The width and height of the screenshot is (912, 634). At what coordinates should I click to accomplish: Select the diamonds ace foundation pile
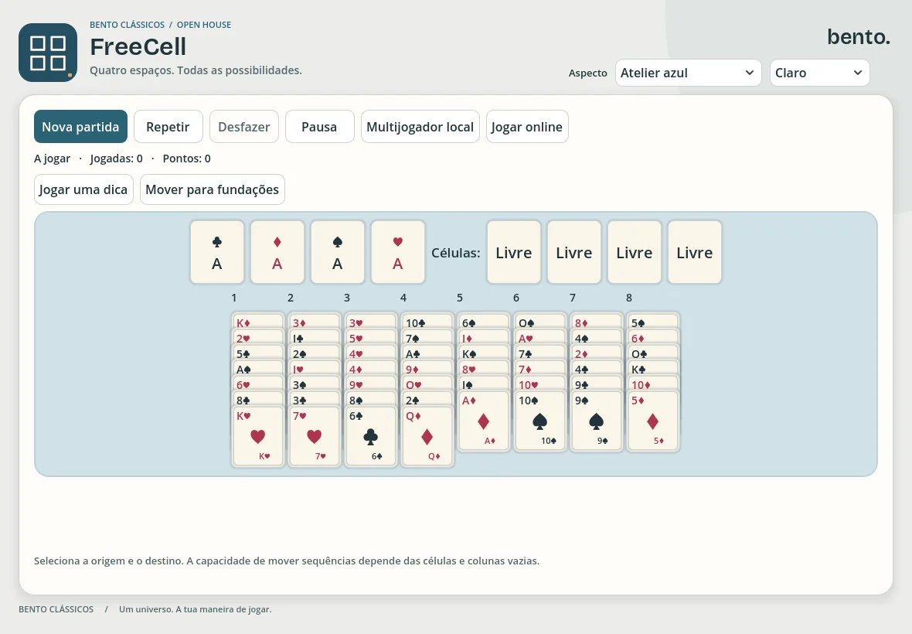[x=277, y=252]
